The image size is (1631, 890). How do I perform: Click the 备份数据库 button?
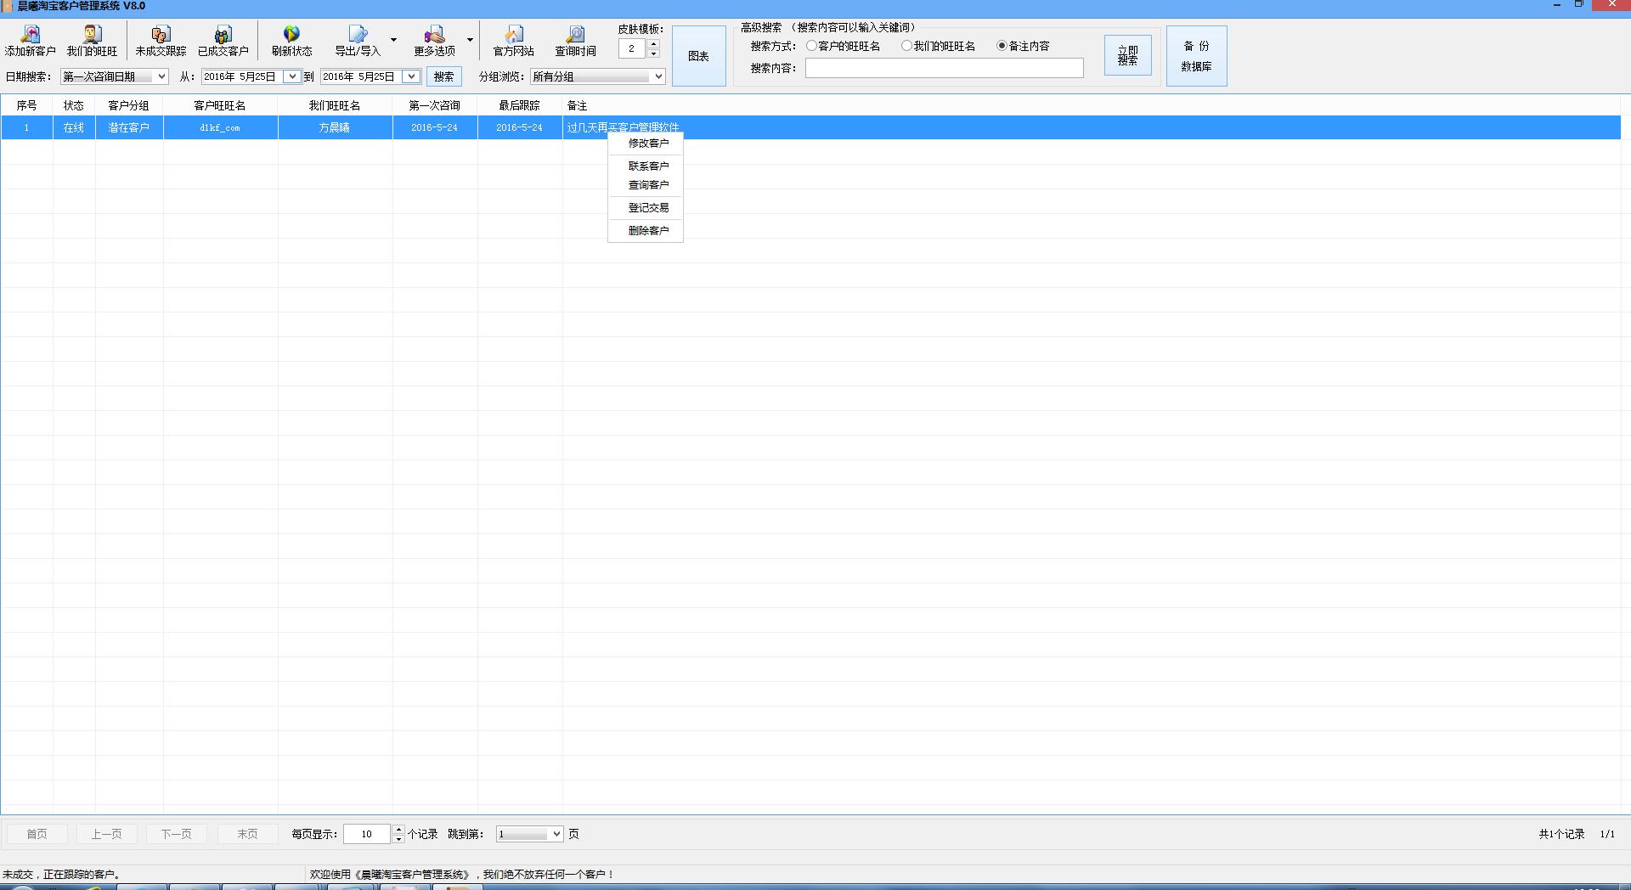[x=1196, y=56]
